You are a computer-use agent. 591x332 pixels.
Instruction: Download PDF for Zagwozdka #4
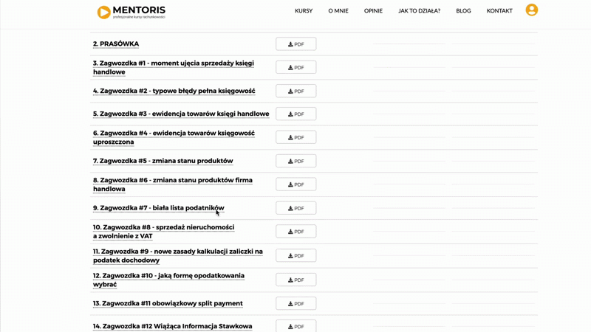pos(296,137)
